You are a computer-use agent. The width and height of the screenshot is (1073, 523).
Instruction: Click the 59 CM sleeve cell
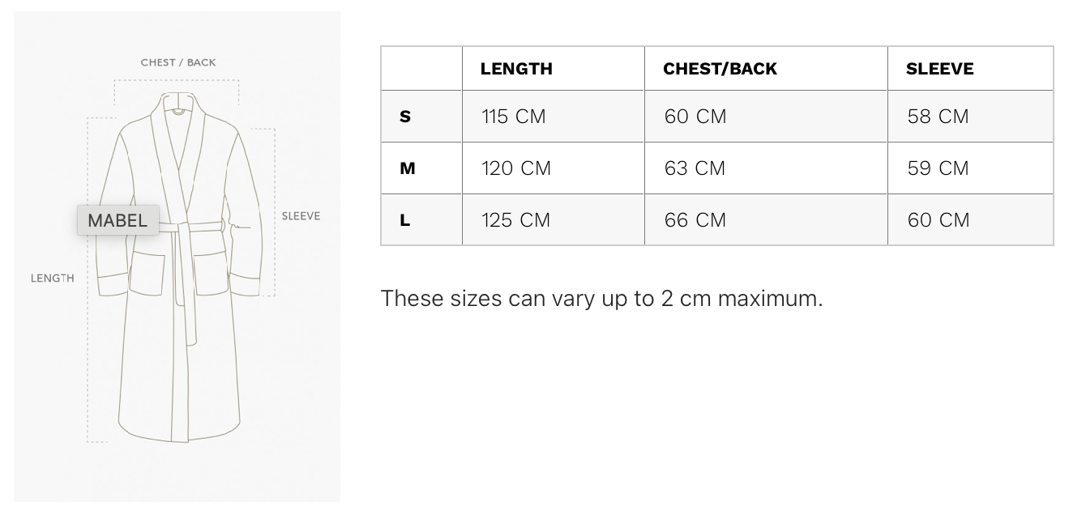point(938,168)
